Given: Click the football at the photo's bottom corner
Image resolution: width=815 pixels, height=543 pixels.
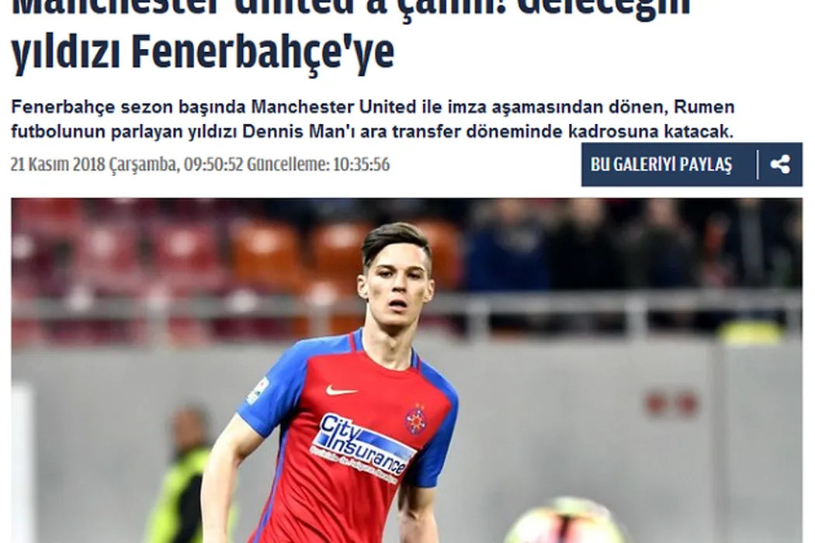Looking at the screenshot, I should click(564, 521).
